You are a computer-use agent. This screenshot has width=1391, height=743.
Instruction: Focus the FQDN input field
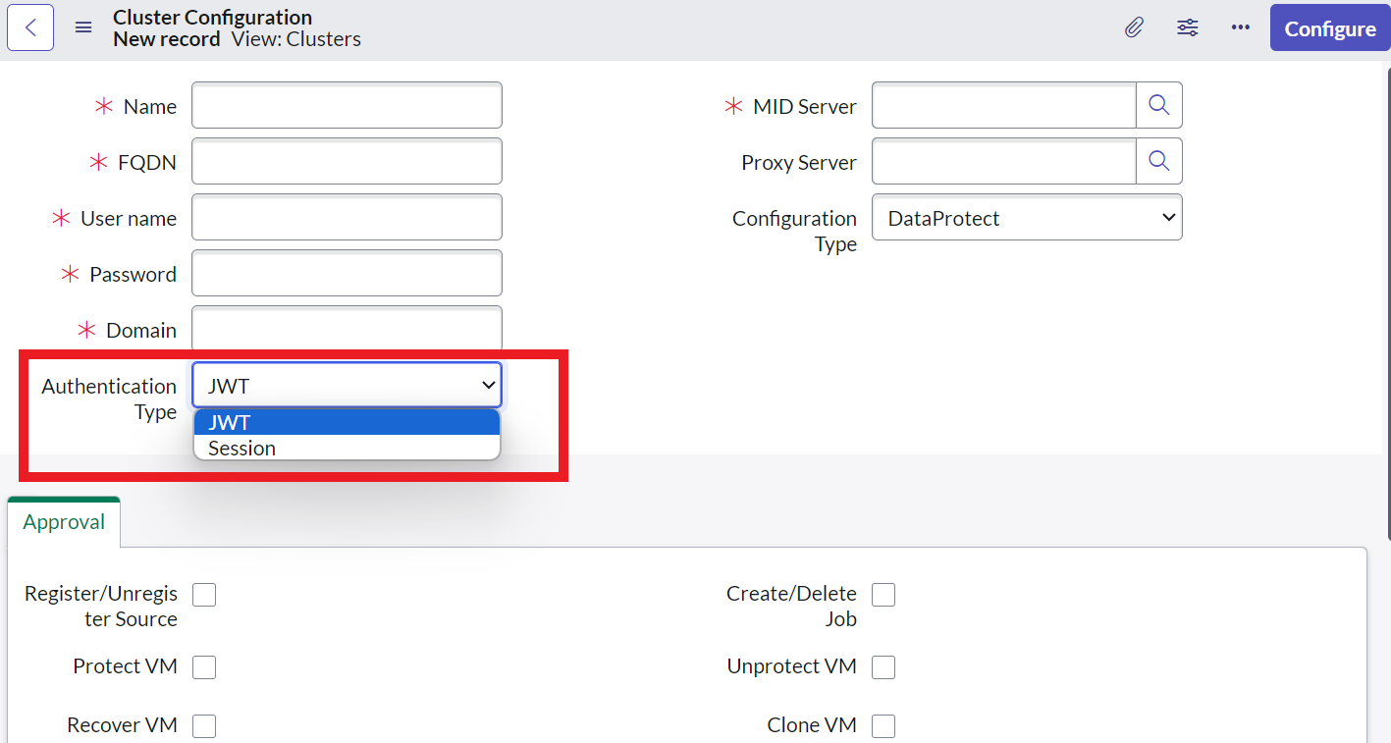point(347,161)
